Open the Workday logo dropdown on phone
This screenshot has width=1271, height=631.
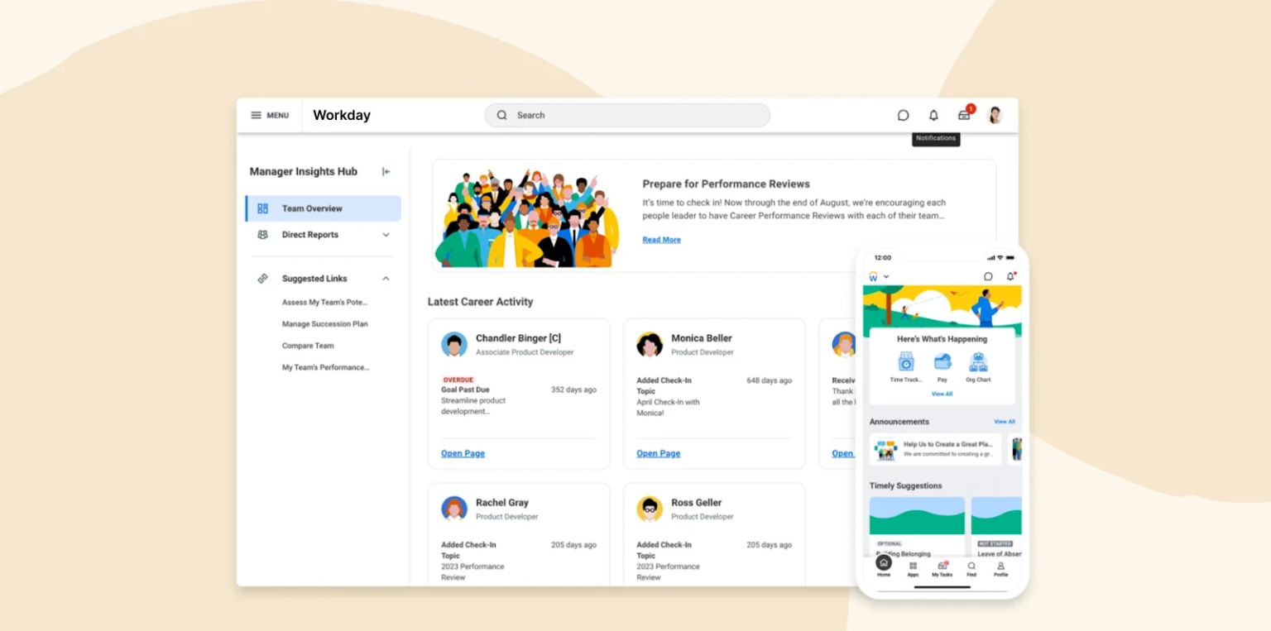tap(879, 276)
